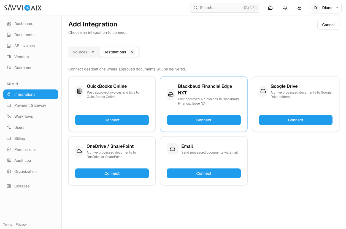346x229 pixels.
Task: Click the Google Drive card icon
Action: click(263, 91)
